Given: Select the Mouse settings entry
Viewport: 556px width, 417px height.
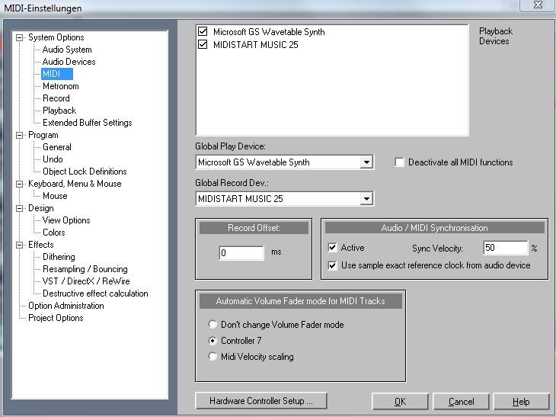Looking at the screenshot, I should pyautogui.click(x=55, y=196).
